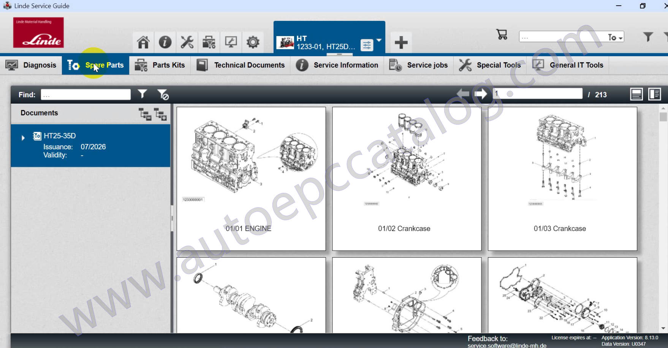
Task: Click the thumbnails vertical scrollbar down arrow
Action: coord(663,328)
